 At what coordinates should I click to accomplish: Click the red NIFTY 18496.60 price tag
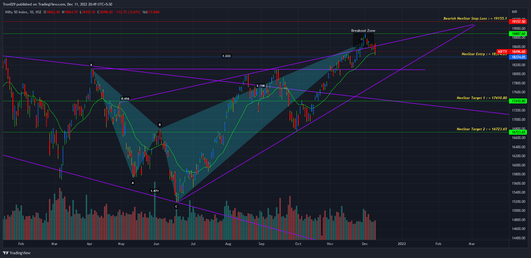pos(512,52)
